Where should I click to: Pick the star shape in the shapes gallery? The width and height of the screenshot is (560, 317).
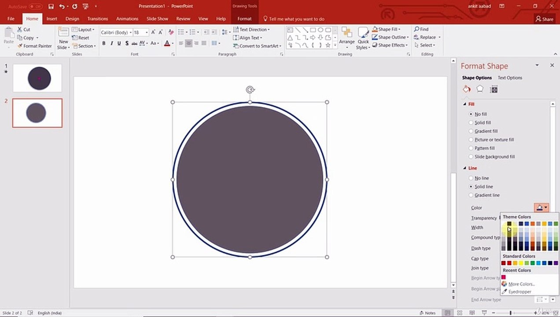coord(328,45)
